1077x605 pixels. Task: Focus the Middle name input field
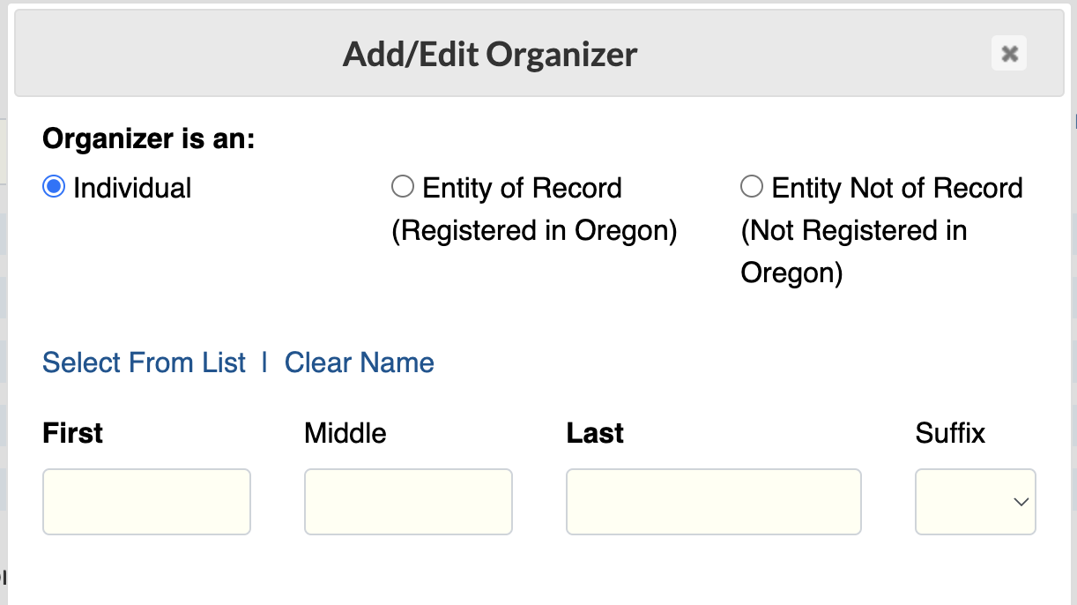(408, 502)
